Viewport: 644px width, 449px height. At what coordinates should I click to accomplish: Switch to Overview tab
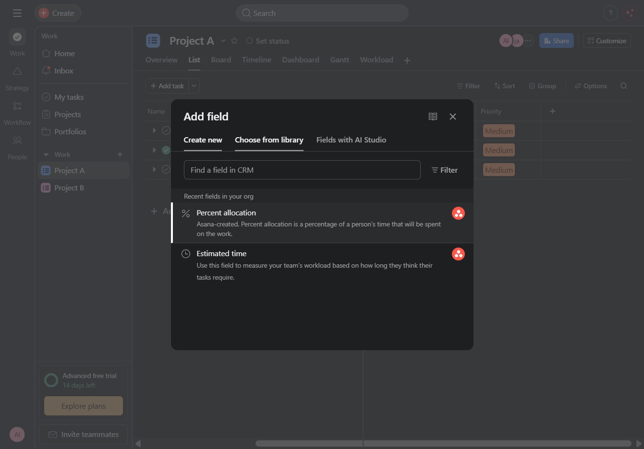pos(161,60)
